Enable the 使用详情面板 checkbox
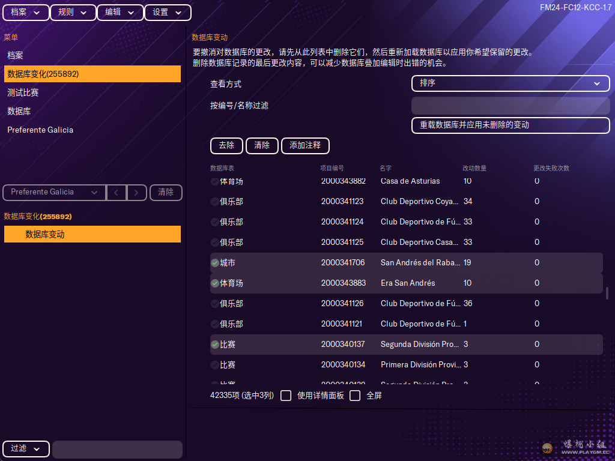 point(286,396)
